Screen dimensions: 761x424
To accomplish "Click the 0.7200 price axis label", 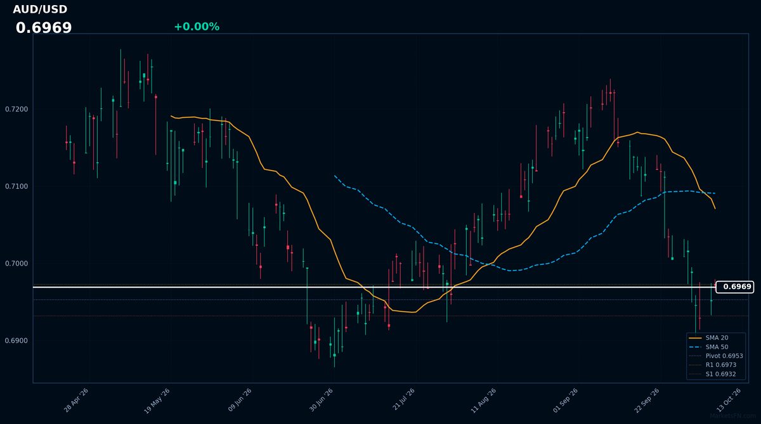I will pos(16,109).
